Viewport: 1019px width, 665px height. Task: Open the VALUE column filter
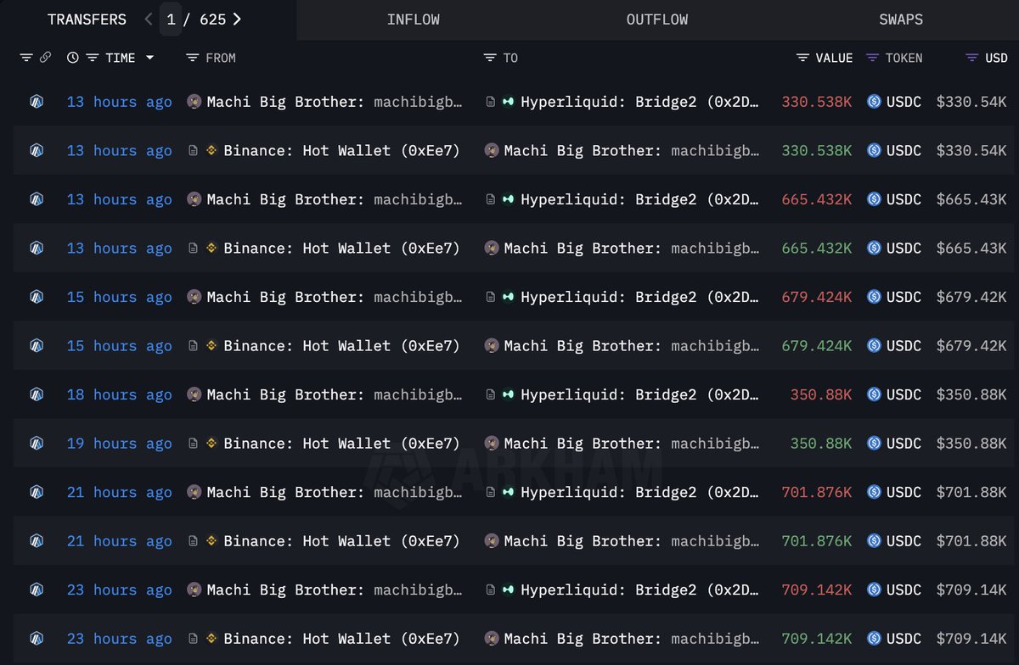[x=802, y=58]
